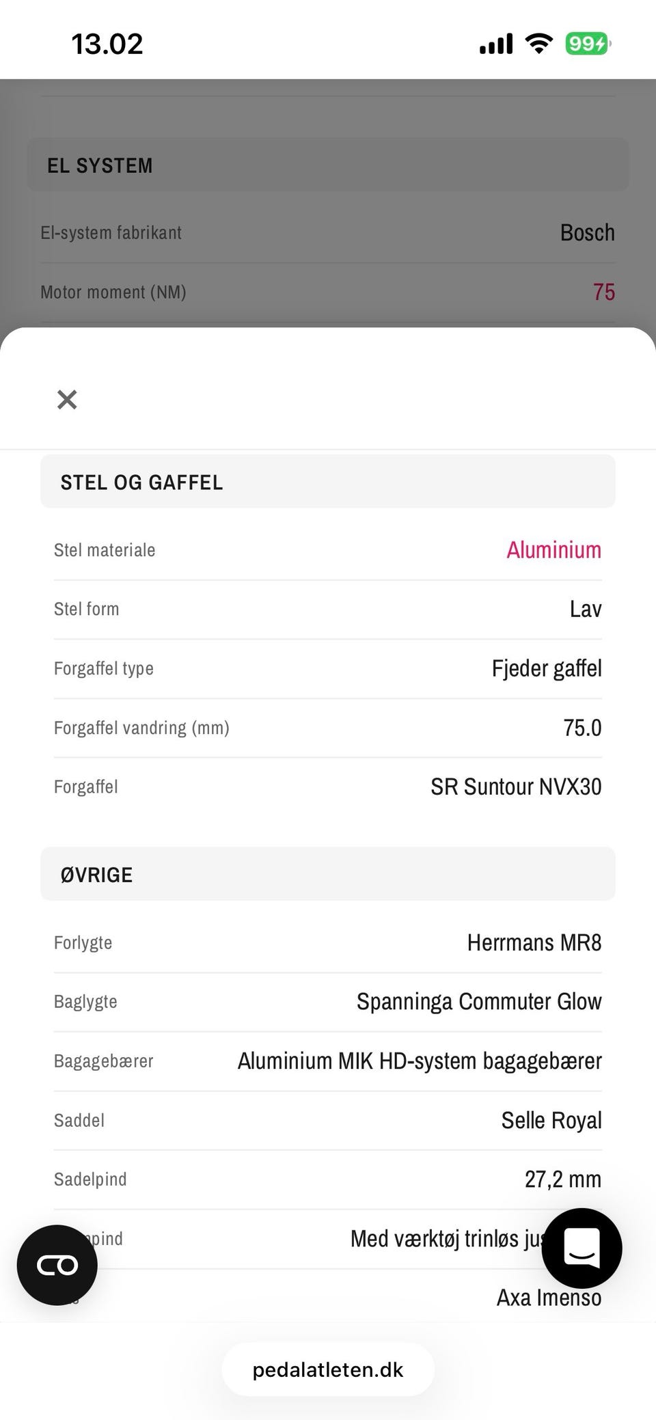Tap the Wi-Fi status icon

click(538, 44)
